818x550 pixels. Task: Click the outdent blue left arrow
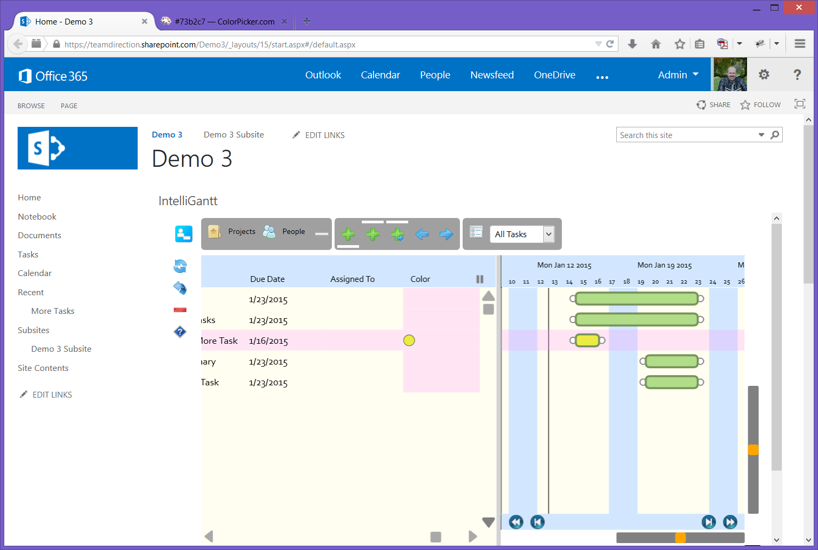click(x=422, y=234)
